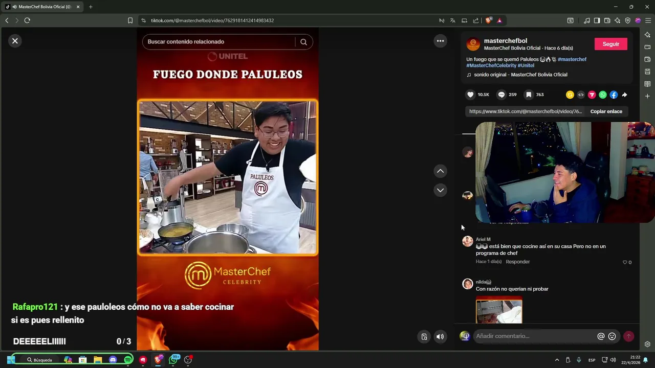Open Windows Start menu
This screenshot has width=655, height=368.
pyautogui.click(x=11, y=360)
